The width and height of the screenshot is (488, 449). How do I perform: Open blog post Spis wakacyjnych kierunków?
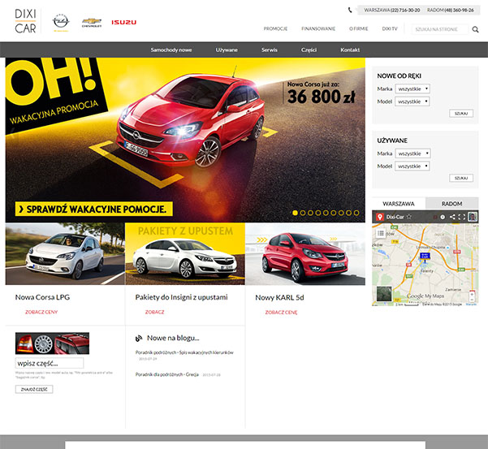[x=184, y=352]
